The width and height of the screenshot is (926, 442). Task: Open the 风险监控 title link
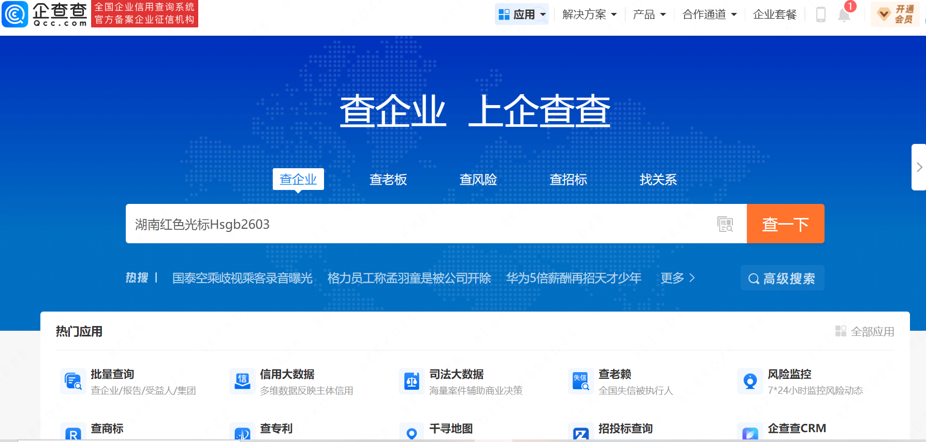[789, 374]
